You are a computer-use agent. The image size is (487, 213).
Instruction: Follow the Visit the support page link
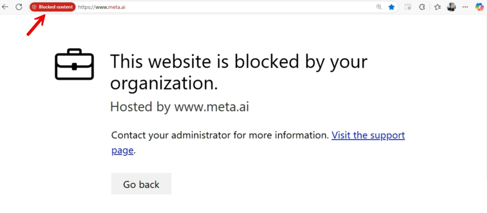coord(368,135)
